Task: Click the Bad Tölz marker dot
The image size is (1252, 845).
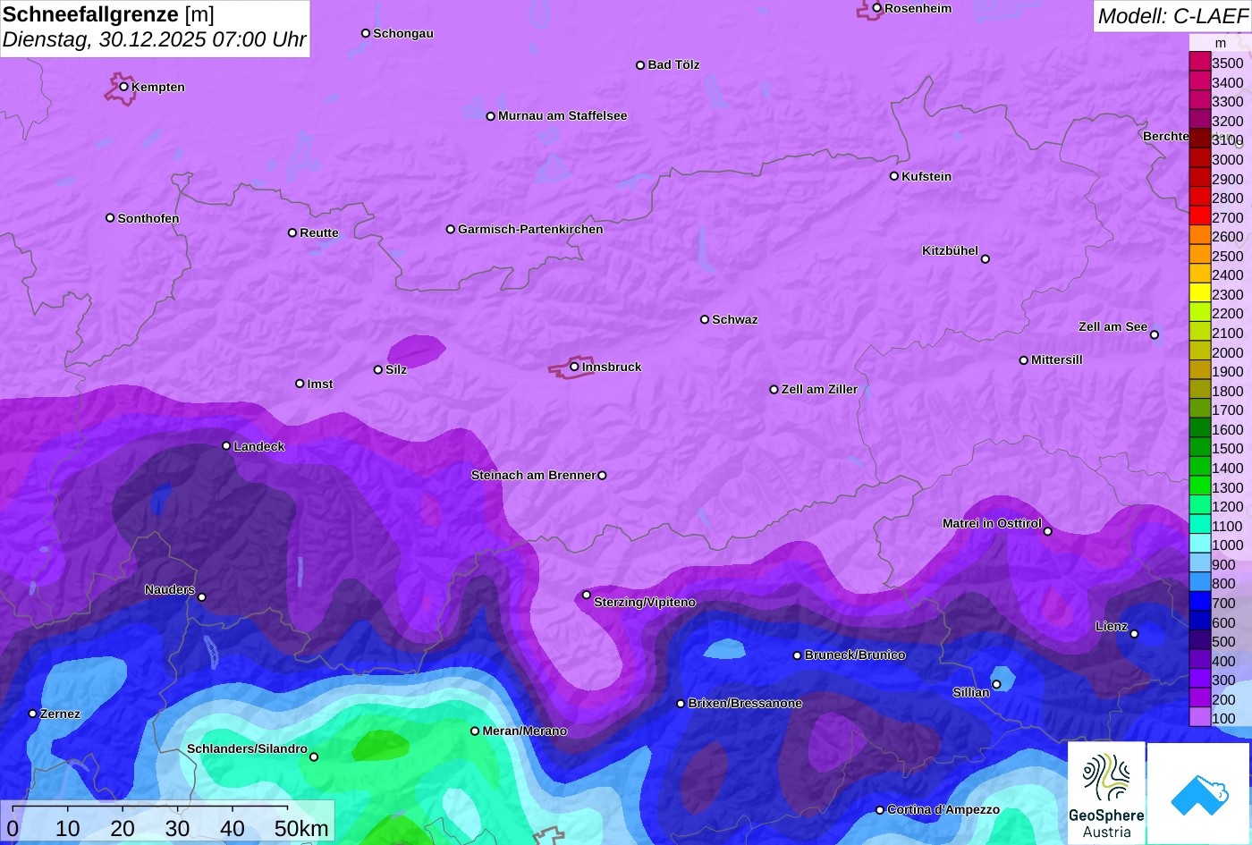Action: [x=640, y=65]
